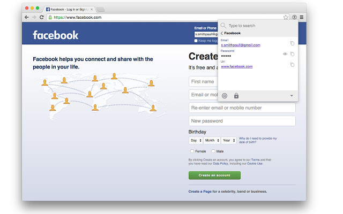Click the Password label in the popup

click(227, 51)
